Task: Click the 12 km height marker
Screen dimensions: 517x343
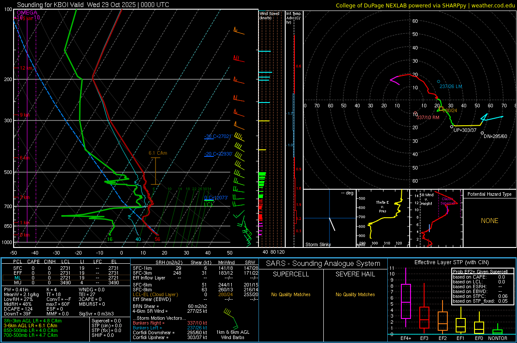Action: pyautogui.click(x=26, y=68)
